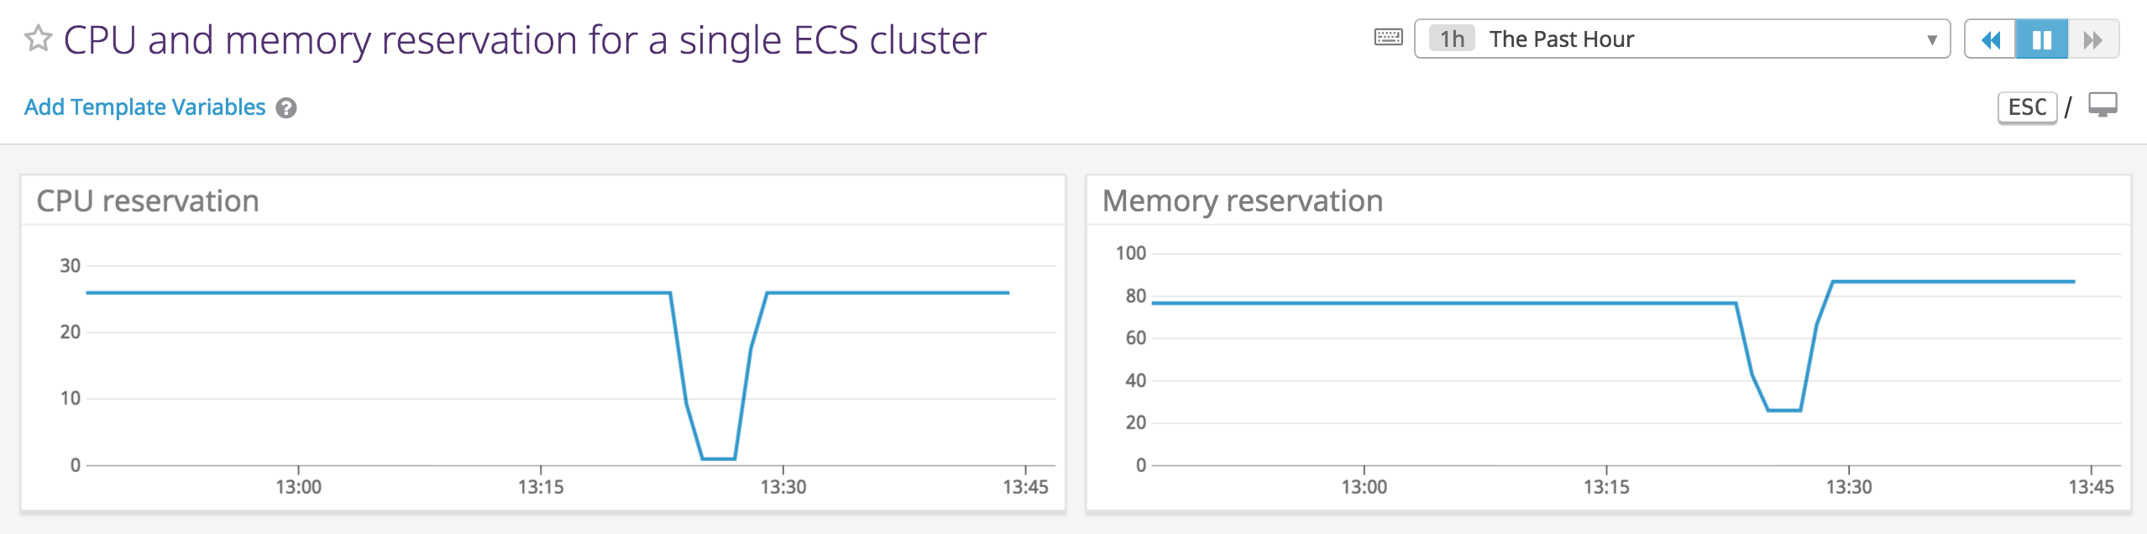Image resolution: width=2147 pixels, height=534 pixels.
Task: Select the 'CPU reservation' graph title
Action: pos(149,201)
